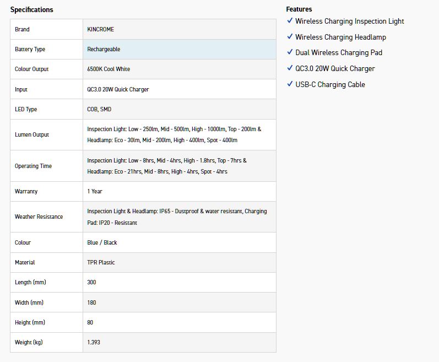This screenshot has height=362, width=439.
Task: Click the checkmark beside Dual Wireless Charging Pad
Action: [x=290, y=52]
